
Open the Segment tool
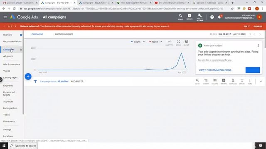tap(206, 82)
